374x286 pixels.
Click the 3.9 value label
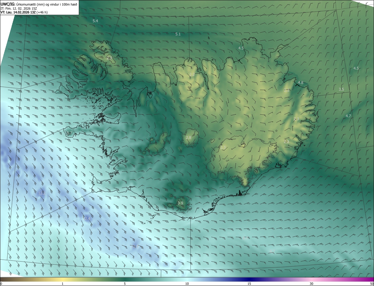pos(180,203)
